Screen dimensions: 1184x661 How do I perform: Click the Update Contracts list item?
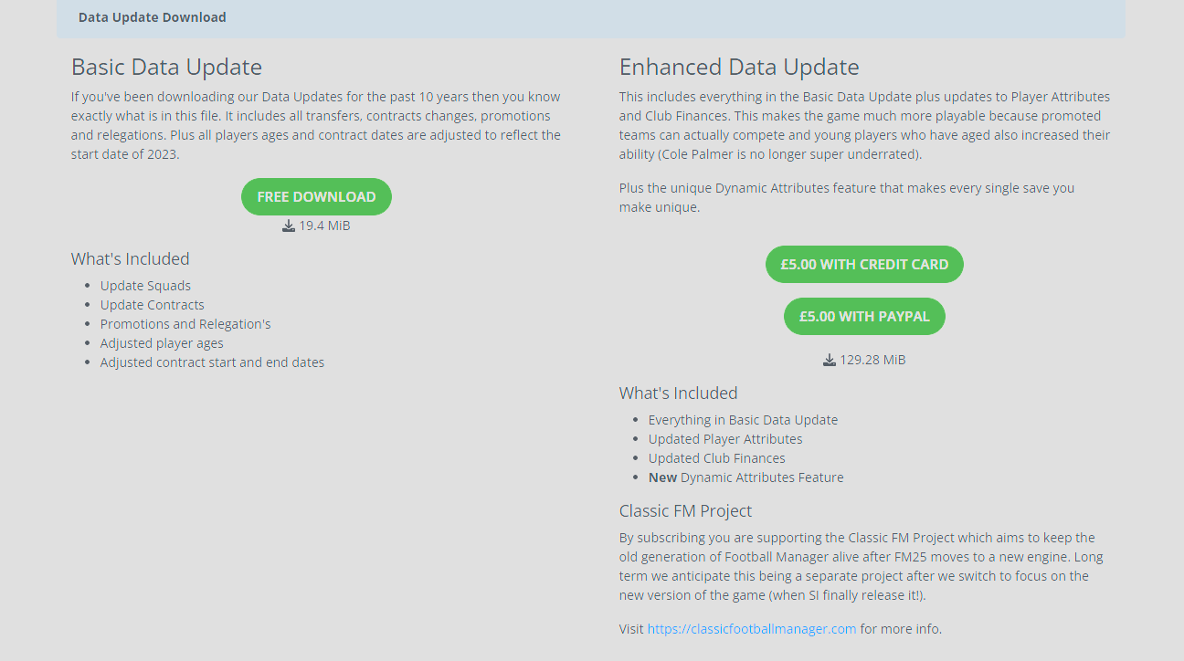[x=152, y=305]
